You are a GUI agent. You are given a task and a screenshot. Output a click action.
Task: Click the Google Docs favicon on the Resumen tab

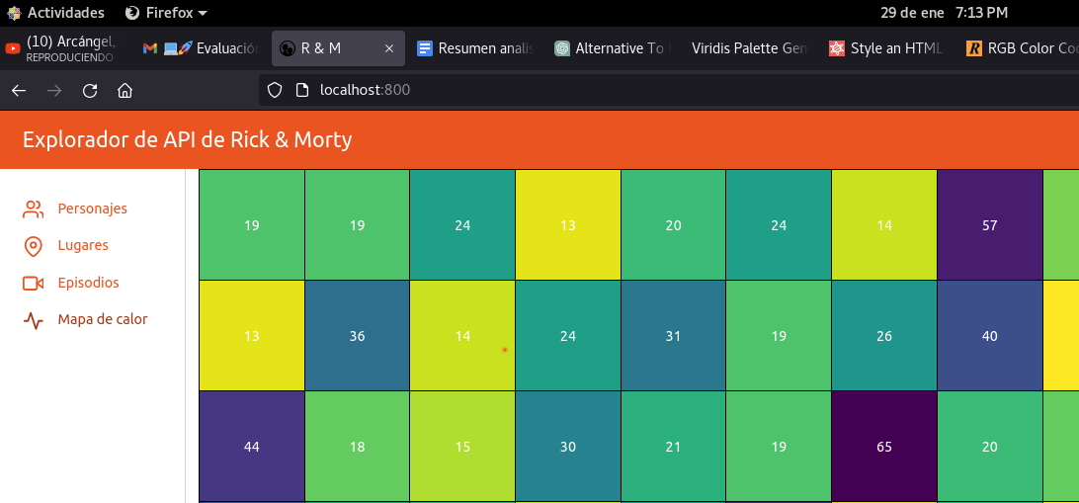[x=425, y=48]
